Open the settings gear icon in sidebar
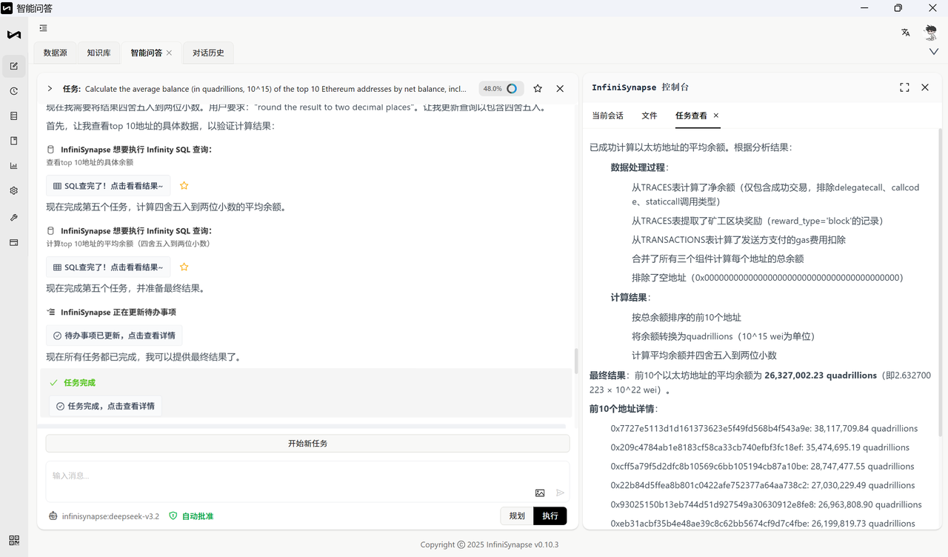This screenshot has height=557, width=948. [13, 190]
